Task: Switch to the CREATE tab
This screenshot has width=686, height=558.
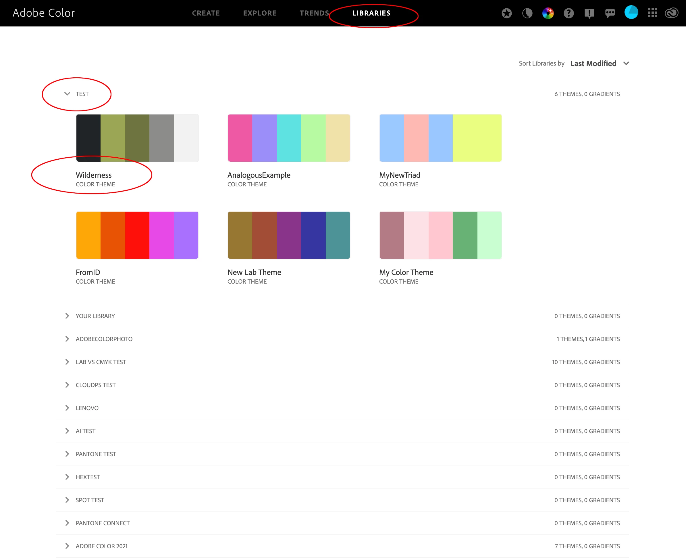Action: [x=206, y=13]
